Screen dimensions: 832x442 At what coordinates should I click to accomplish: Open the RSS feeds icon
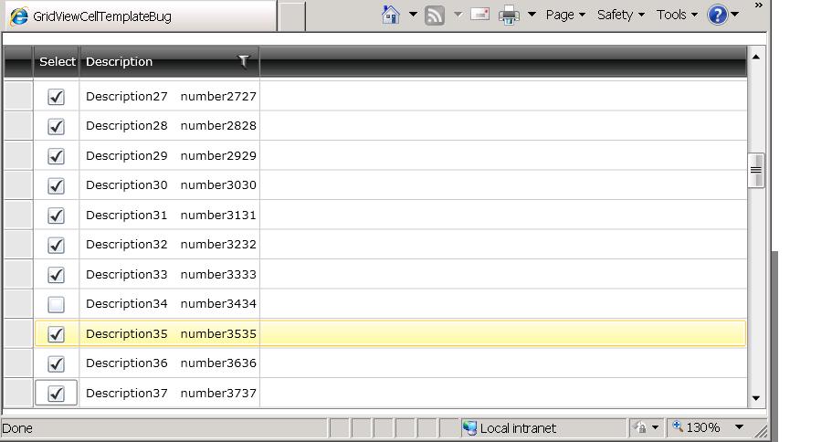(x=435, y=15)
